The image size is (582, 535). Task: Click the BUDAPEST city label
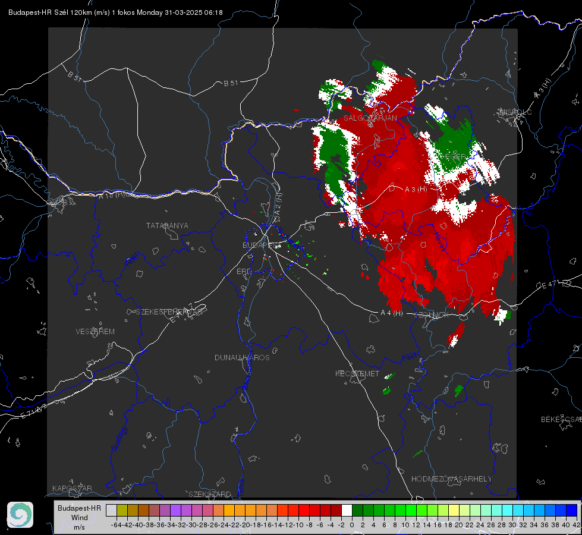261,246
